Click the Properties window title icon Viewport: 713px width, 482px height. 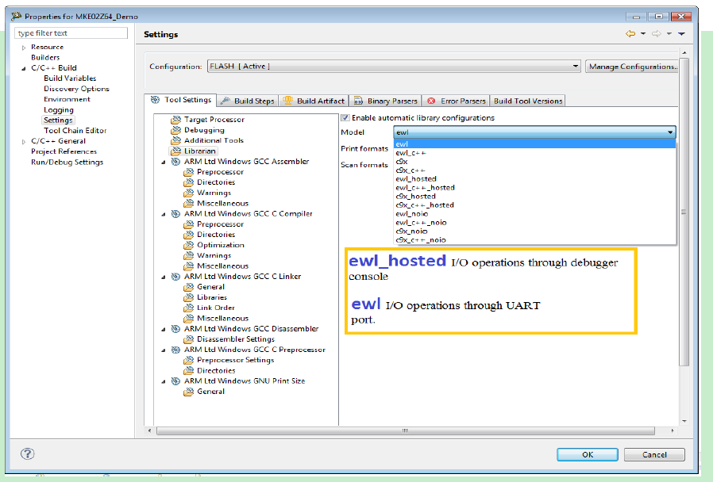click(x=17, y=17)
